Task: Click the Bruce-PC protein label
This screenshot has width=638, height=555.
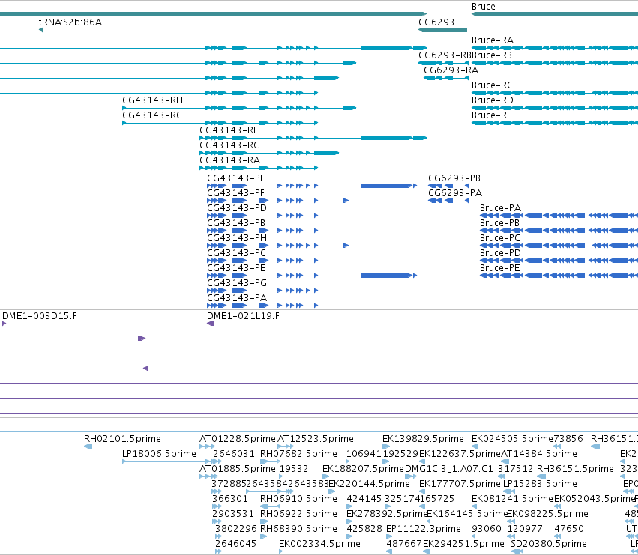Action: coord(499,238)
